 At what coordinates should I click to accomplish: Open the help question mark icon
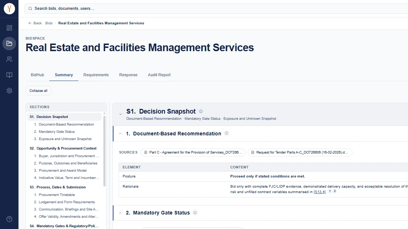pos(9,219)
